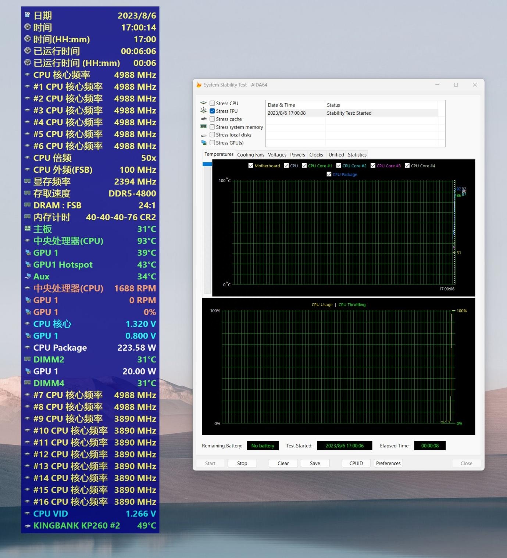The width and height of the screenshot is (507, 558).
Task: Open the Voltages tab
Action: 277,155
